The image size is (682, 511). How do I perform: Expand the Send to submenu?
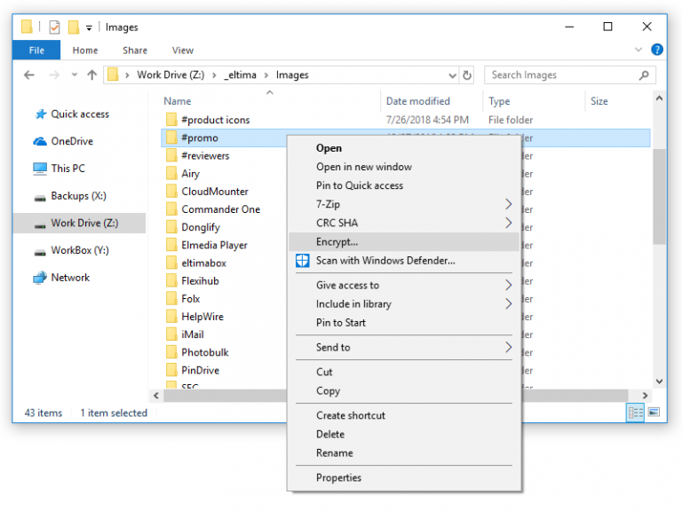click(404, 347)
